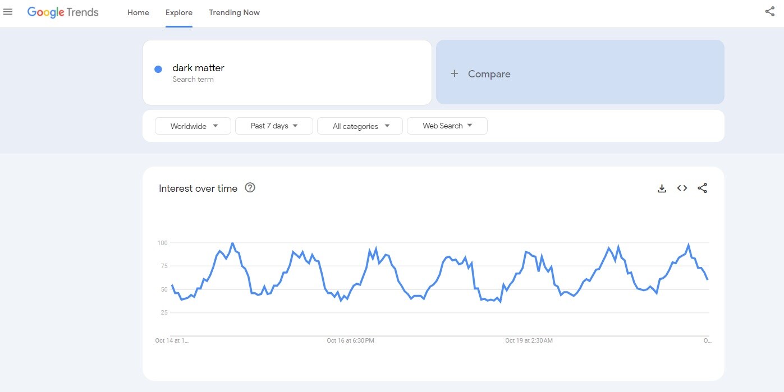Open help for Interest over time
The width and height of the screenshot is (784, 392).
[250, 188]
